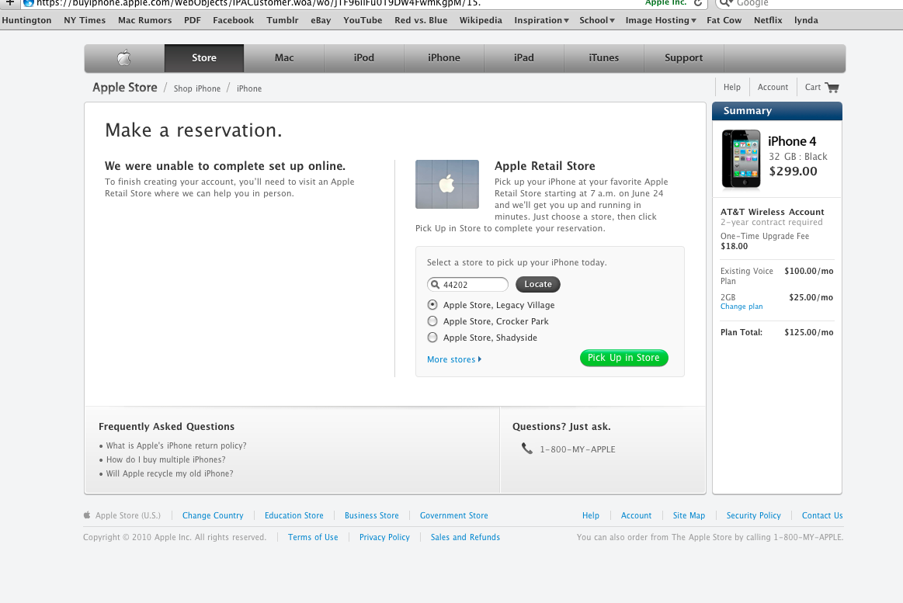Viewport: 903px width, 603px height.
Task: Click the magnifier icon in zip code field
Action: point(436,284)
